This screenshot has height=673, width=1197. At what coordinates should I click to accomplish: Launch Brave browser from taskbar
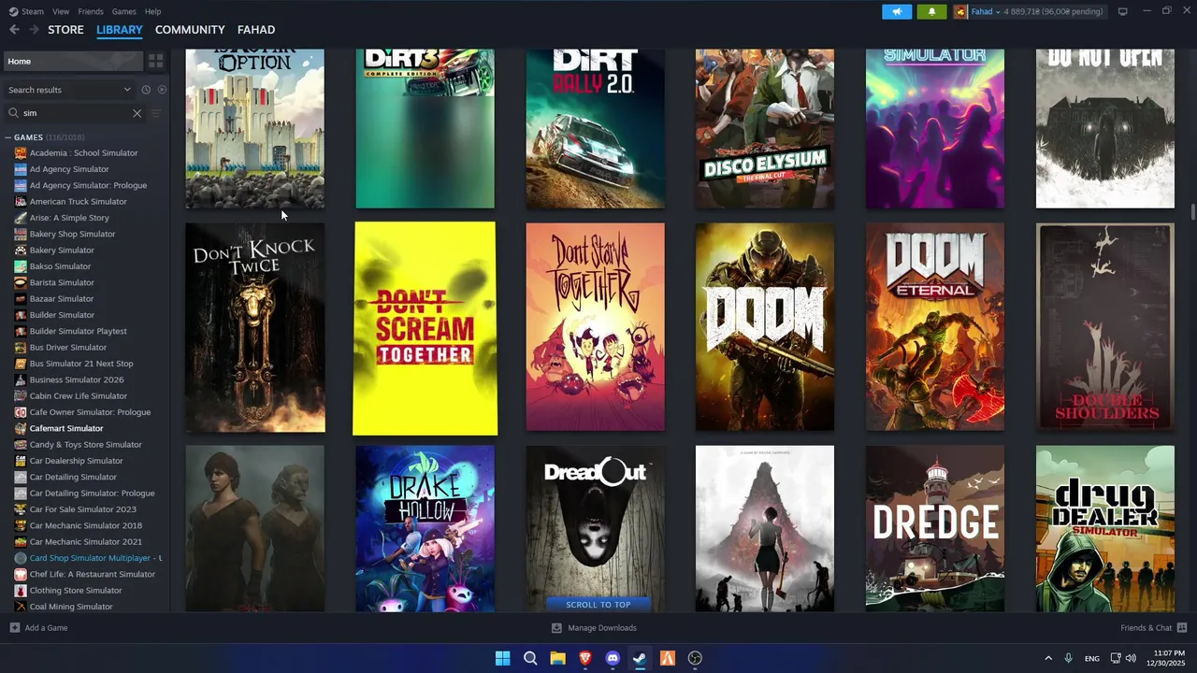click(585, 658)
